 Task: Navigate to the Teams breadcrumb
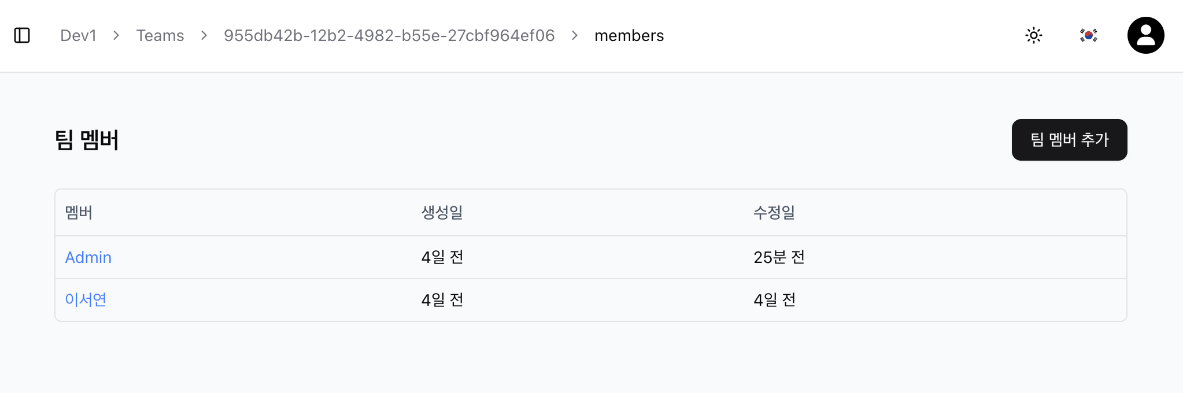[x=160, y=35]
